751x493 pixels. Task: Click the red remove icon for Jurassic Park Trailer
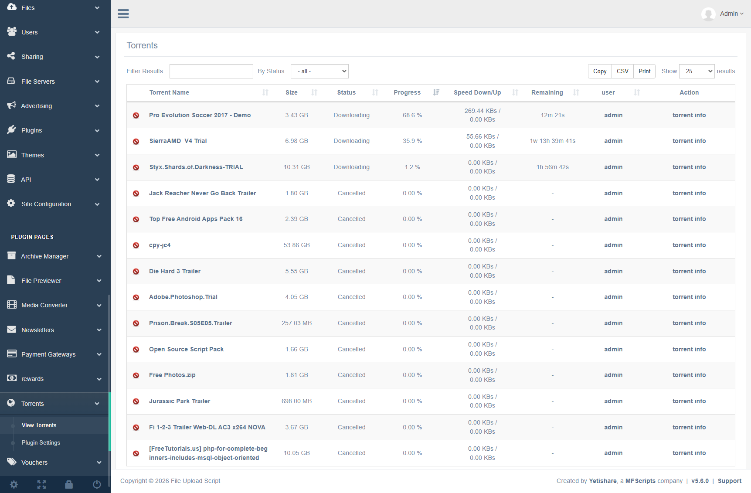point(136,401)
